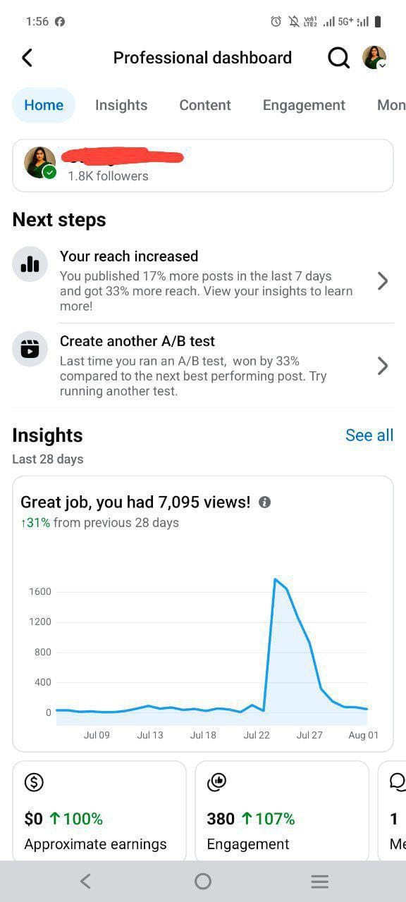Open the Approximate earnings card
Image resolution: width=406 pixels, height=902 pixels.
click(x=99, y=810)
